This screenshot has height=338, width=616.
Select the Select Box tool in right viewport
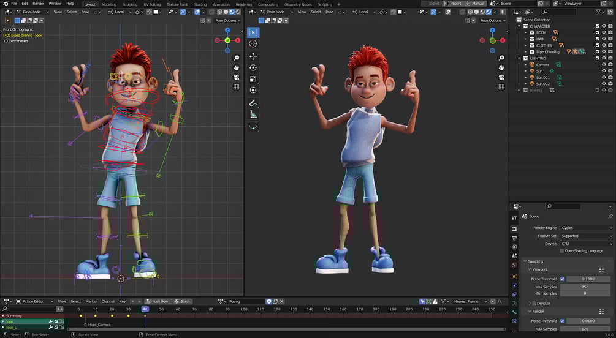pyautogui.click(x=253, y=32)
